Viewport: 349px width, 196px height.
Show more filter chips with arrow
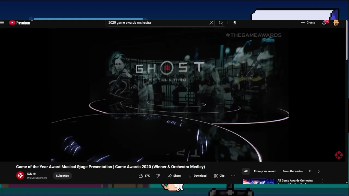coord(318,171)
